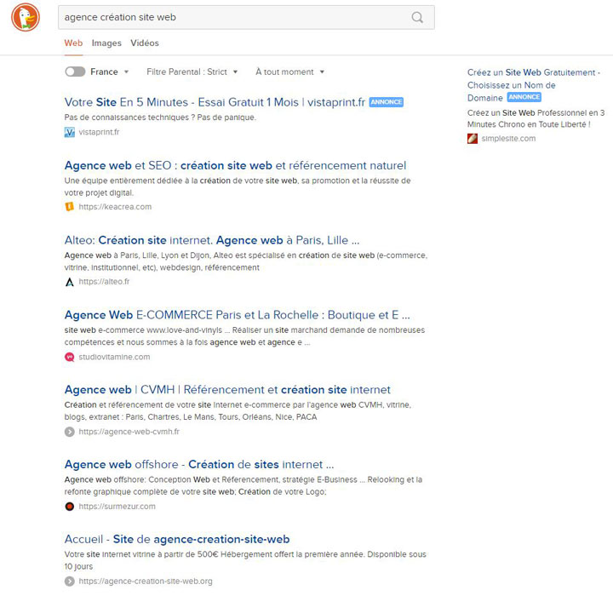This screenshot has width=613, height=596.
Task: Click the vistaprint.fr URL text
Action: [x=99, y=132]
